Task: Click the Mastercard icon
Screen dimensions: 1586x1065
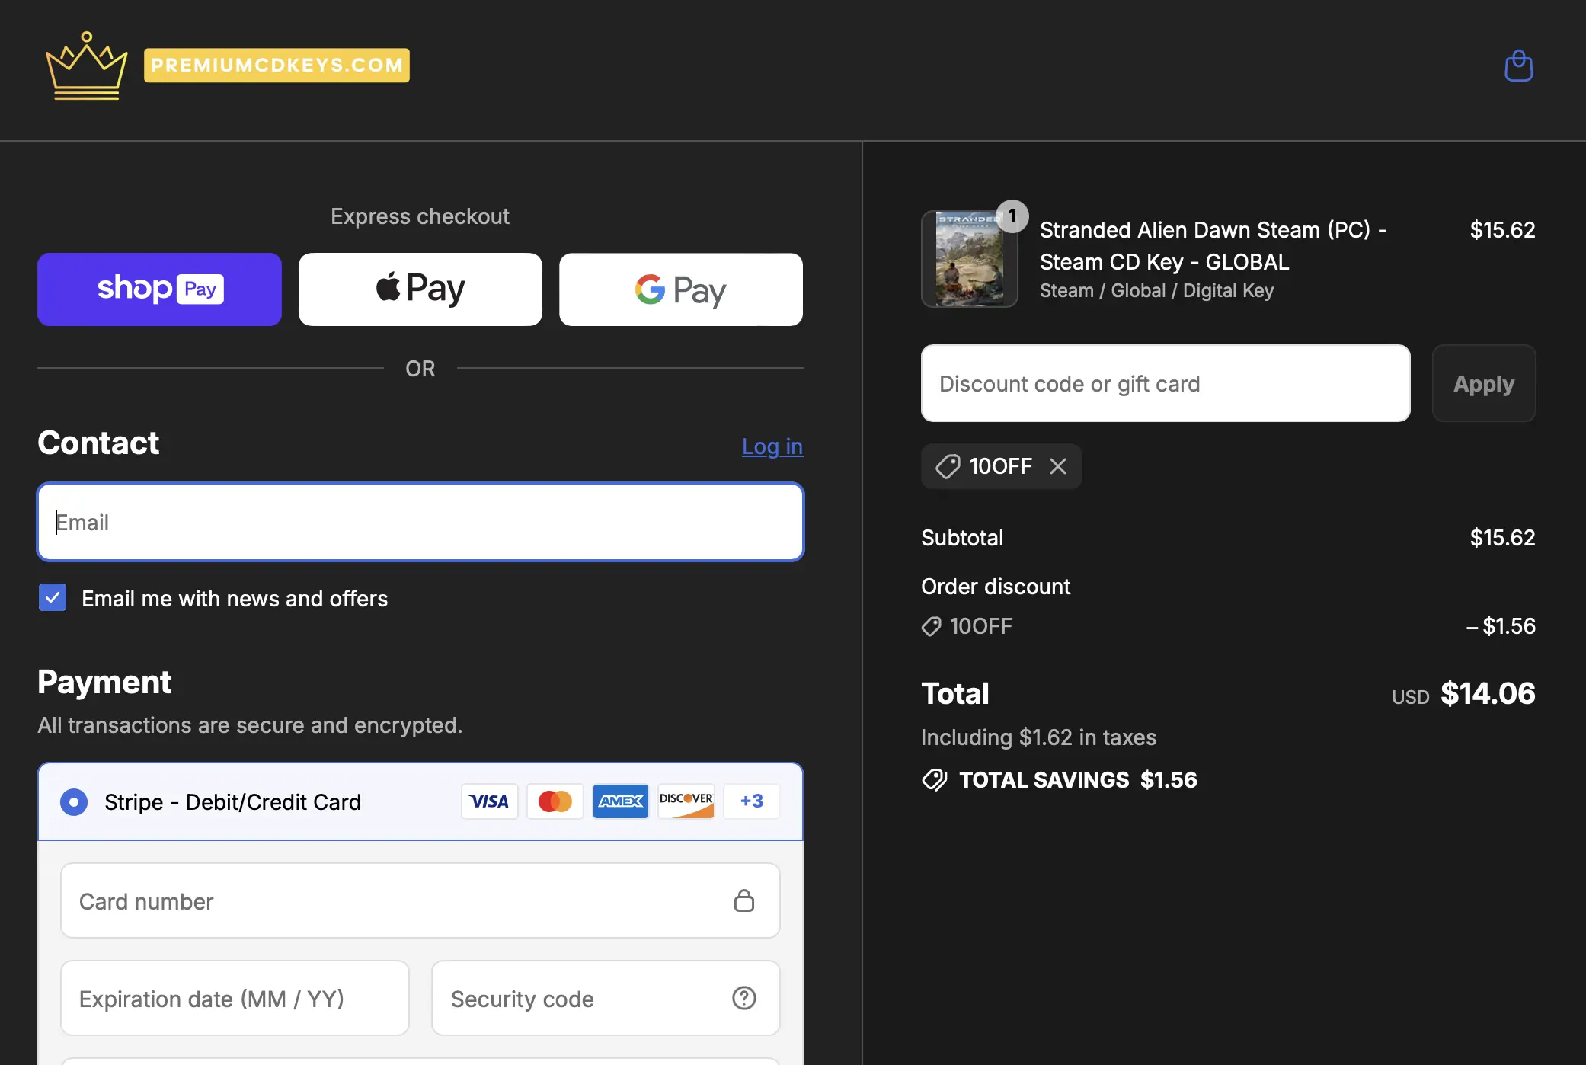Action: point(555,801)
